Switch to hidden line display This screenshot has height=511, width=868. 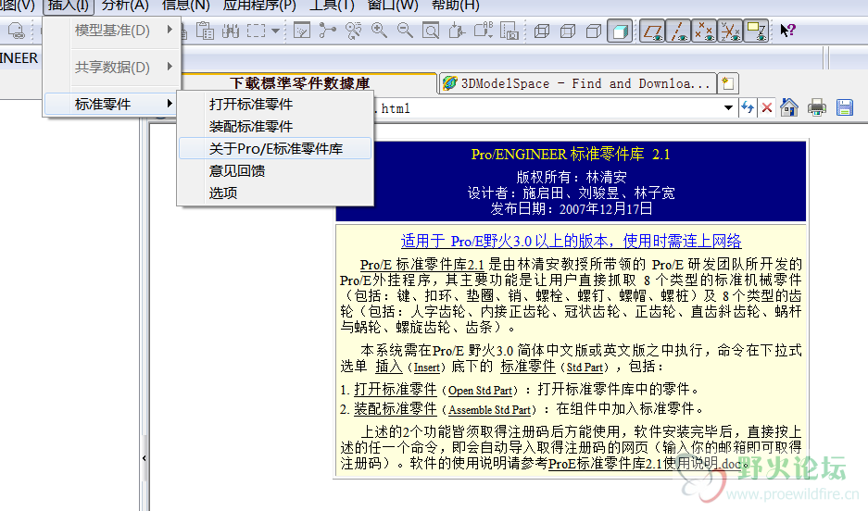coord(568,31)
